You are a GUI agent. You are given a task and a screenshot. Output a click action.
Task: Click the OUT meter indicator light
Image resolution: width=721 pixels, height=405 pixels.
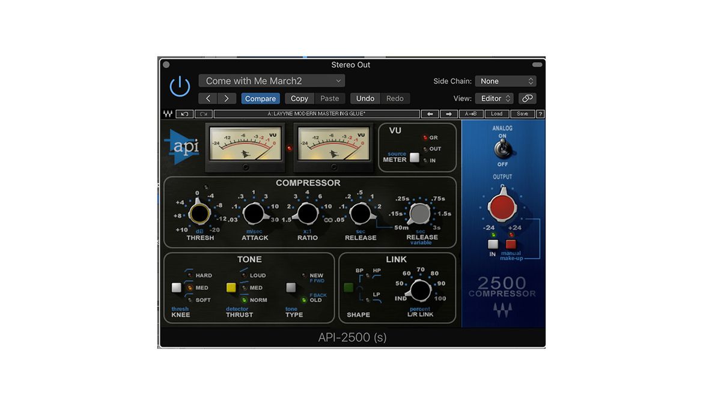[x=424, y=149]
